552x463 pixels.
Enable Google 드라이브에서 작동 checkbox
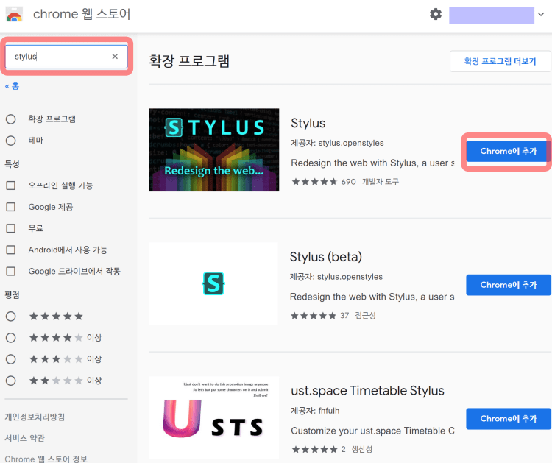[x=11, y=271]
